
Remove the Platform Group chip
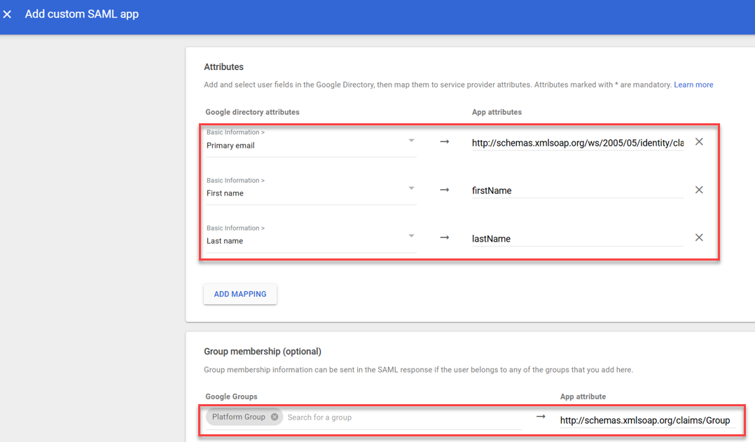(x=275, y=417)
